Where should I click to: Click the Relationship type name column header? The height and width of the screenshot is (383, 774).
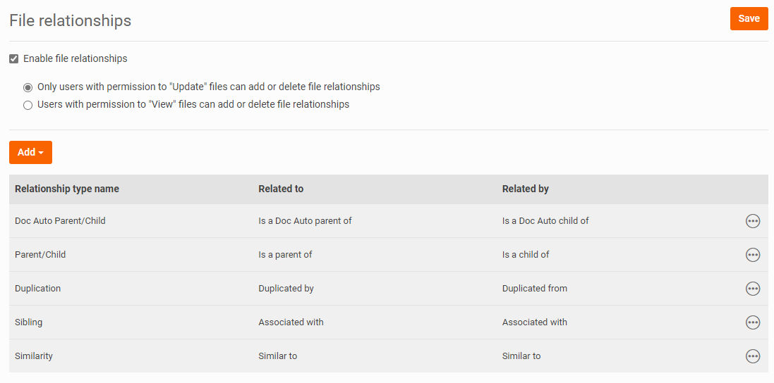click(x=66, y=189)
